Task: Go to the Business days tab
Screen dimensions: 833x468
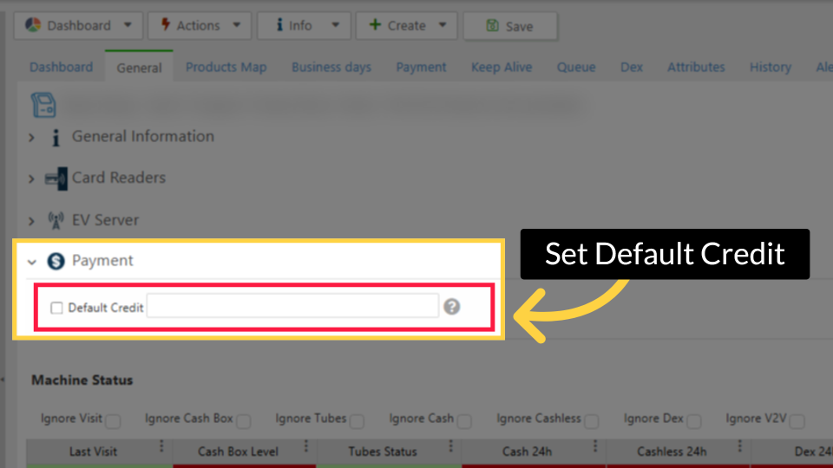Action: coord(331,68)
